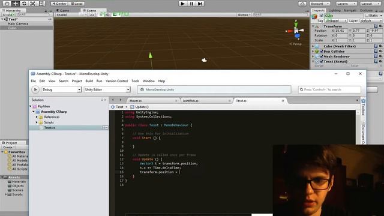Expand the References folder in Solution
This screenshot has height=216, width=384.
37,117
